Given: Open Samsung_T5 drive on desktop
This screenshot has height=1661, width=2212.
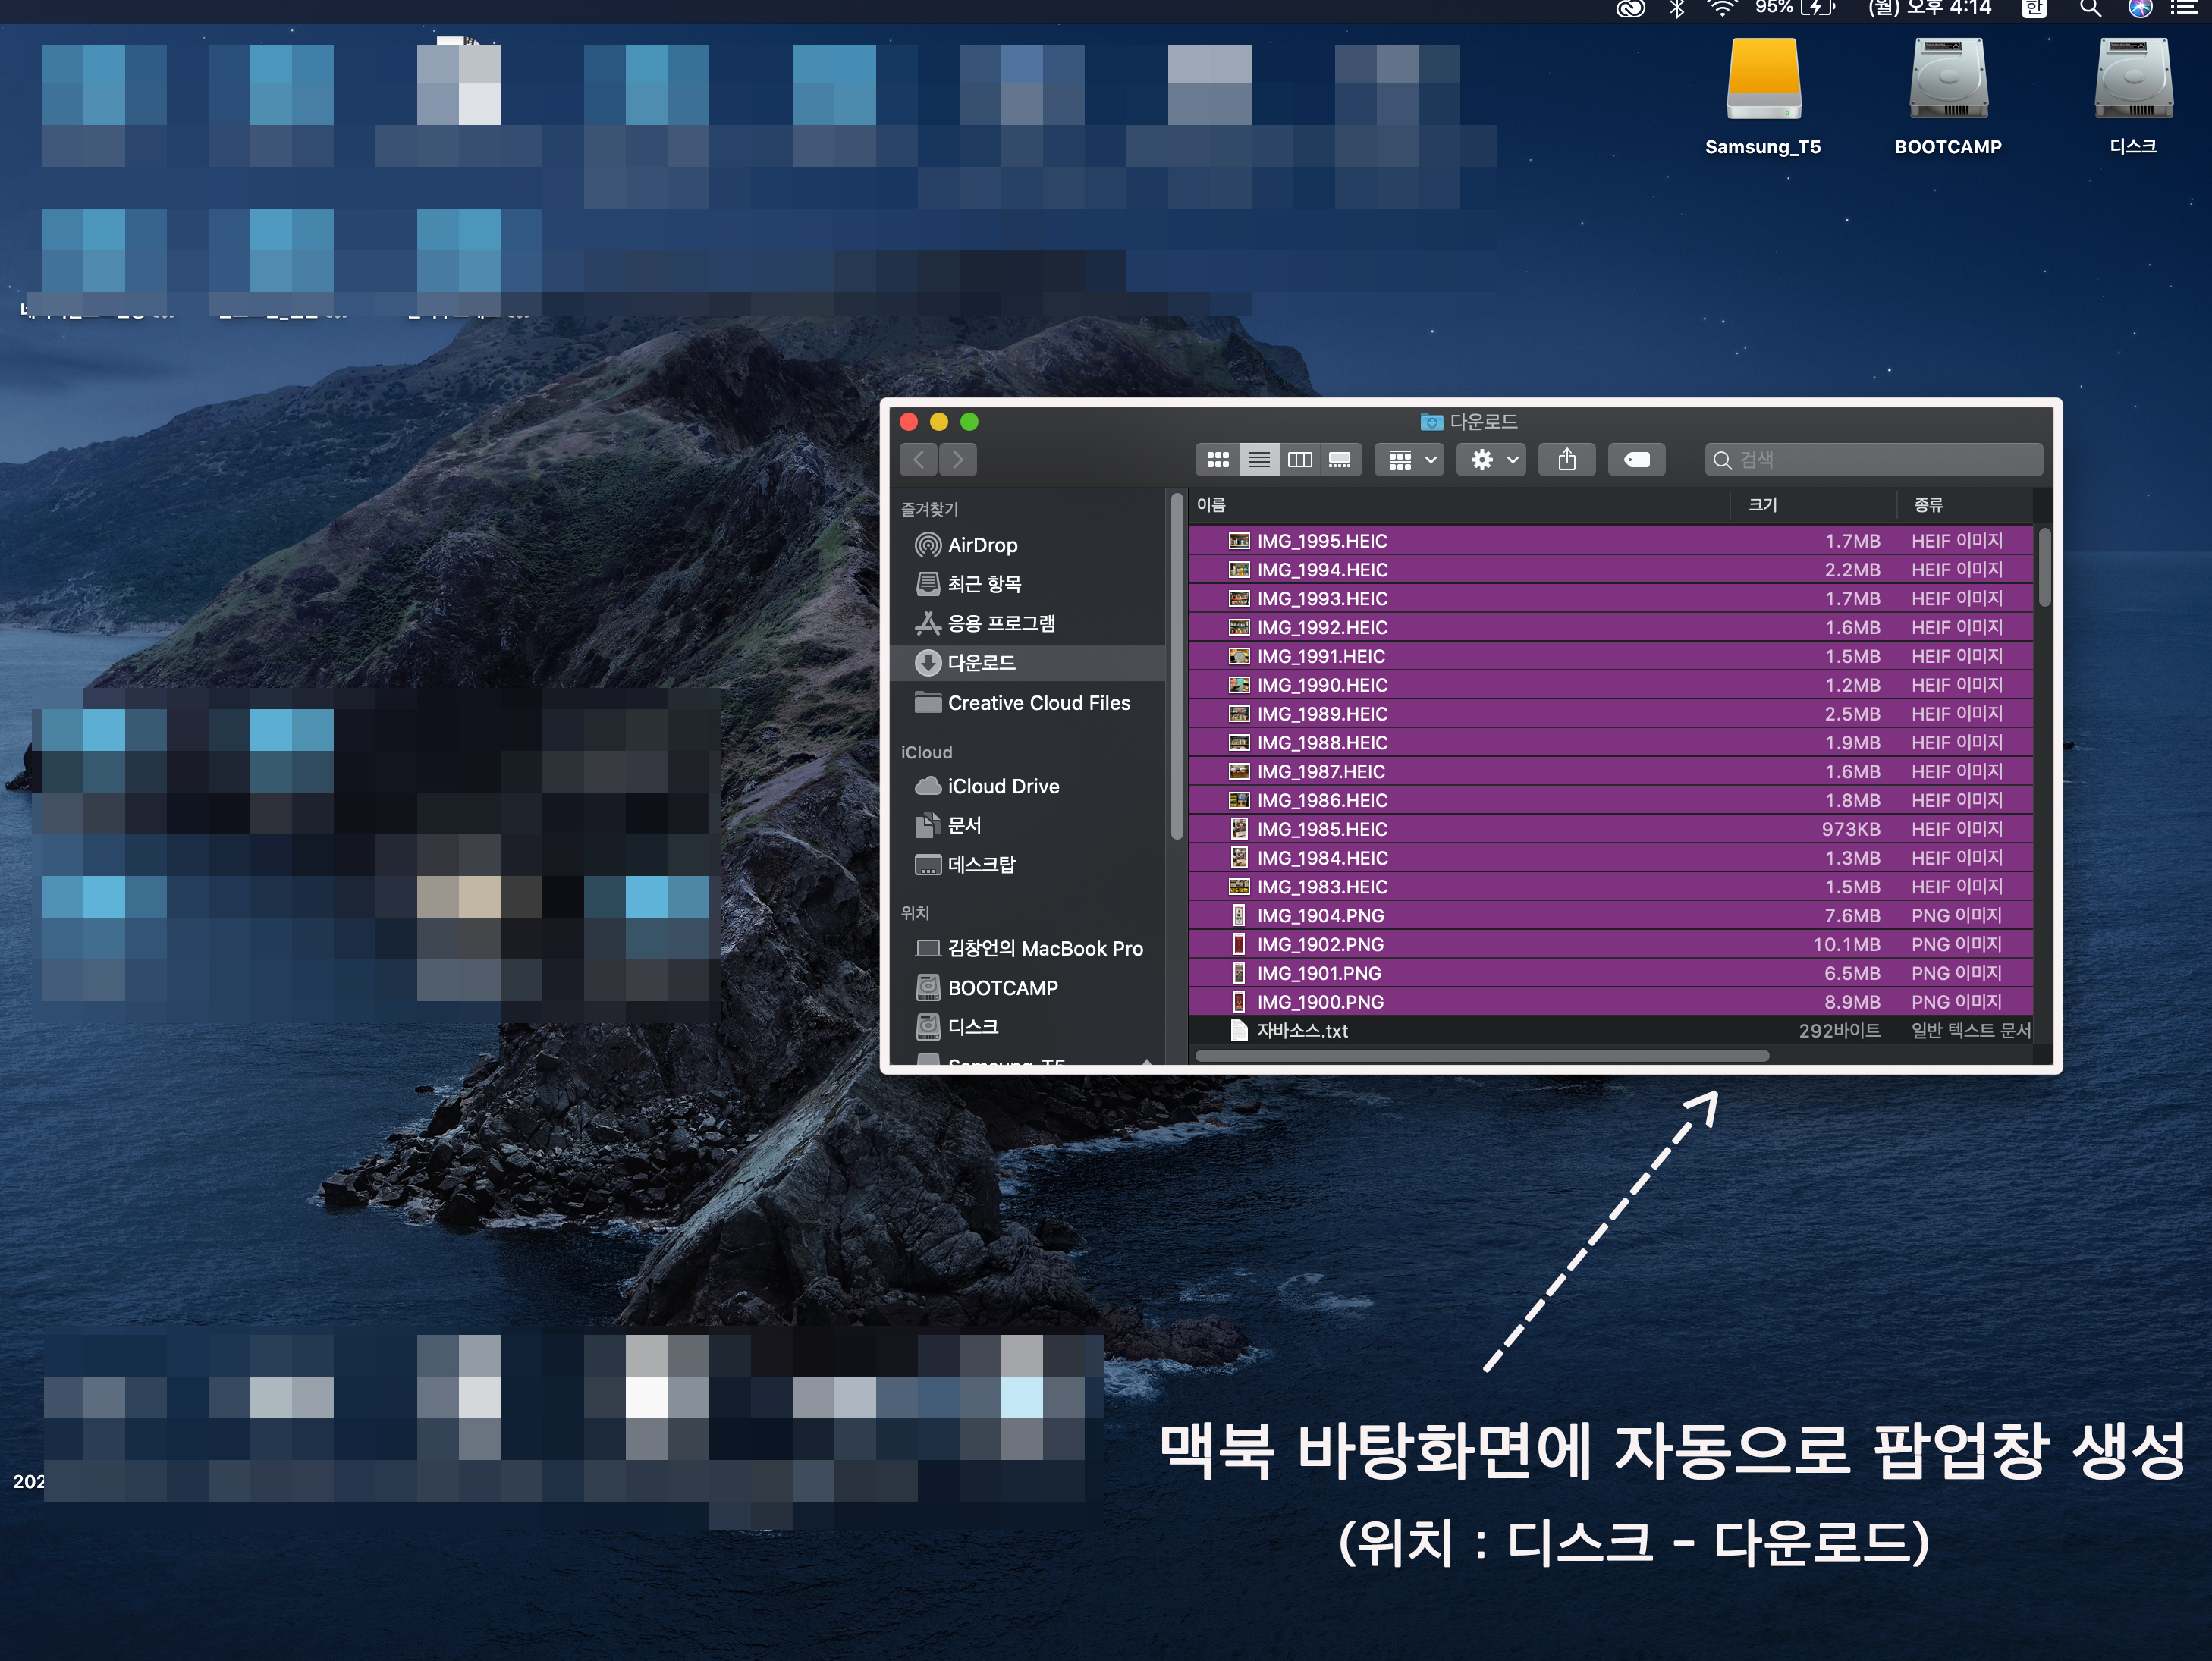Looking at the screenshot, I should point(1763,85).
